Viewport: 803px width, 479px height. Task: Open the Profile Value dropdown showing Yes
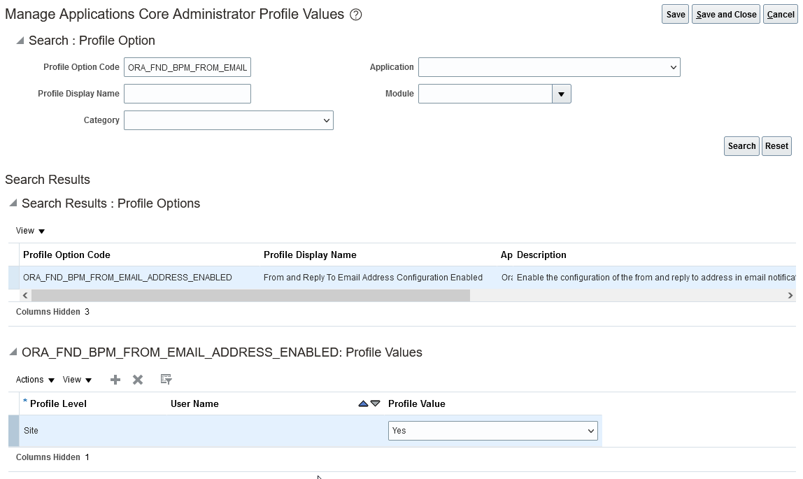pyautogui.click(x=492, y=431)
